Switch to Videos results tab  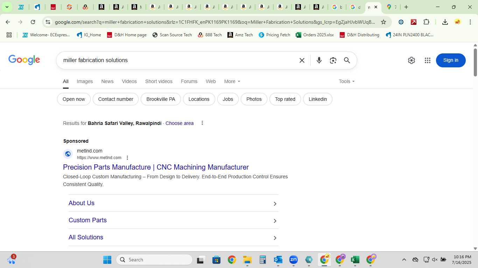(129, 81)
